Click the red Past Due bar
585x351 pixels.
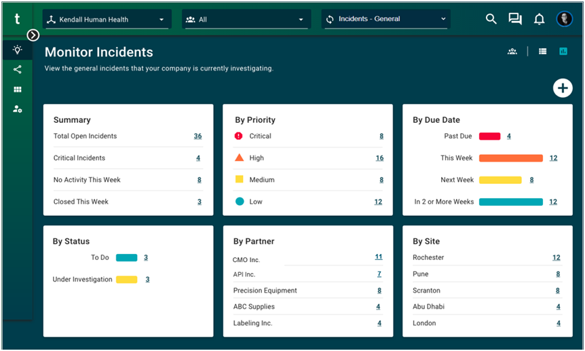[x=489, y=136]
